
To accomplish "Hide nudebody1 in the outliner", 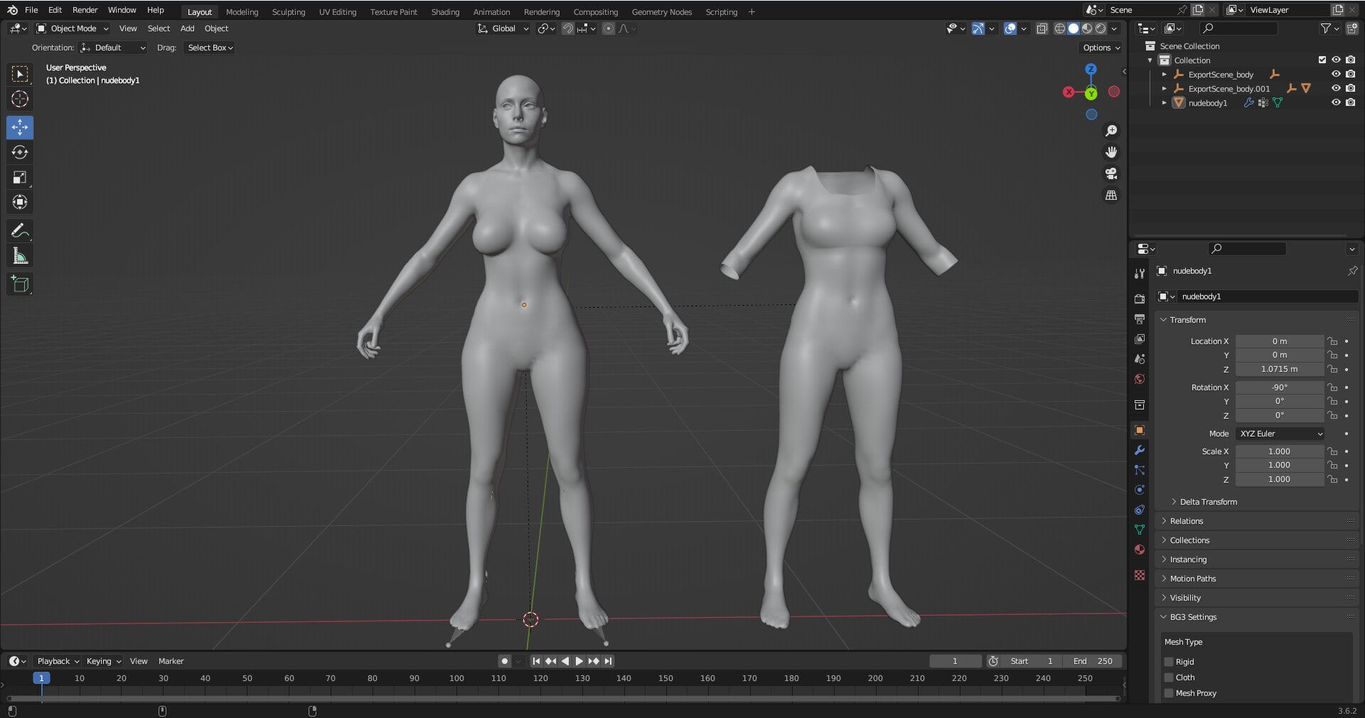I will point(1336,102).
